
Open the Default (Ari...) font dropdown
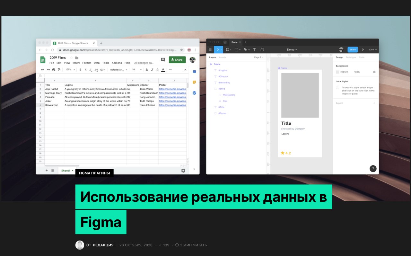(119, 70)
